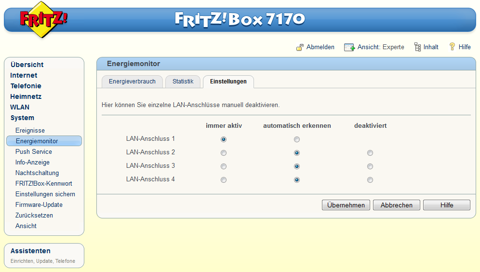Click the Energiemonitor panel title
Screen dimensions: 480x272
(x=133, y=64)
